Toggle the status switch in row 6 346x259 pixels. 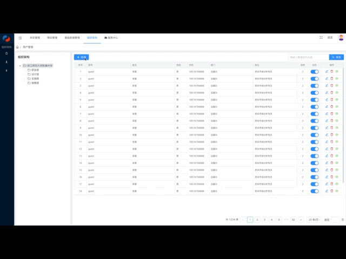[315, 107]
